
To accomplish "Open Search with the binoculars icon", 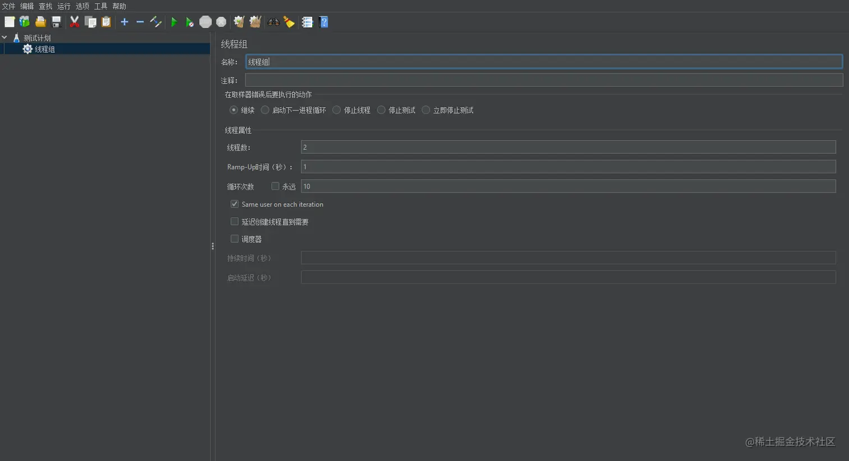I will coord(273,22).
